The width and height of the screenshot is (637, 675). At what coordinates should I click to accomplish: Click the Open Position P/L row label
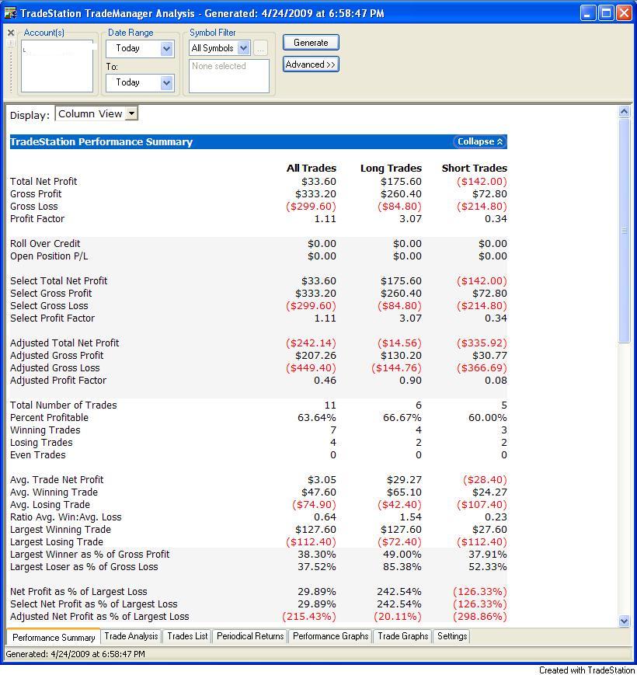pos(49,256)
